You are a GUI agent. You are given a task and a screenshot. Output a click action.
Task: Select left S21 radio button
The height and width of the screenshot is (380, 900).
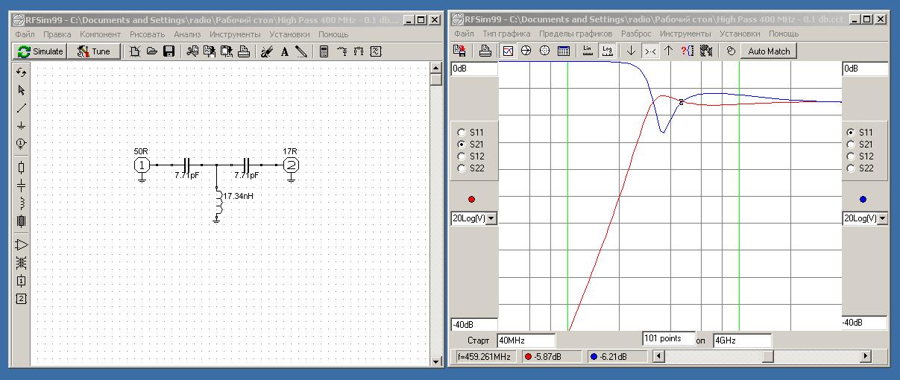click(x=461, y=144)
